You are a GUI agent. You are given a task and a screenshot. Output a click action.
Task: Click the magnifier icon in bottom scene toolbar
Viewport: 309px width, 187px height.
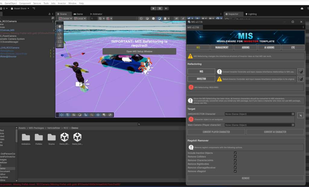(92, 115)
